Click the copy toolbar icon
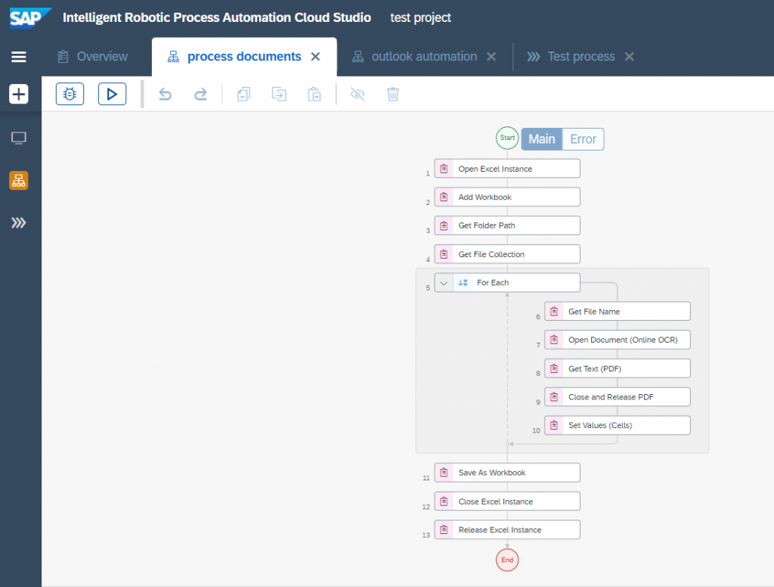 coord(244,94)
